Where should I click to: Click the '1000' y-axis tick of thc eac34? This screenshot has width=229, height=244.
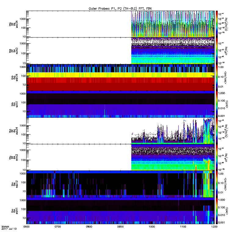coord(23,126)
